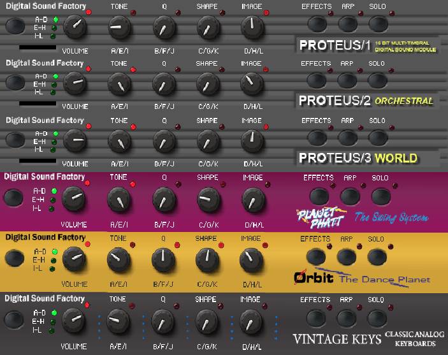Screen dimensions: 448x355
Task: Click Planet Phatt Shape C/G/K knob
Action: (208, 199)
